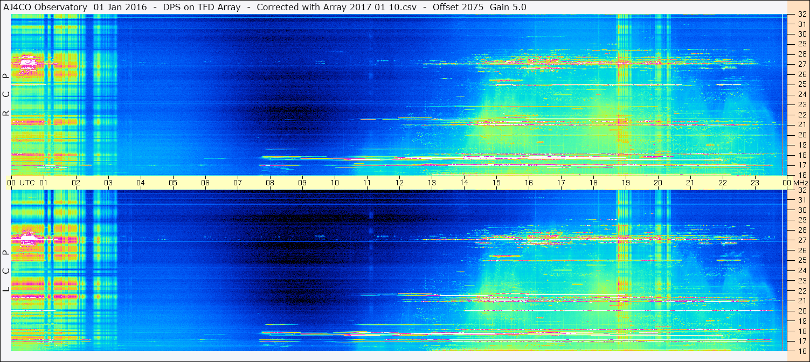Click 18 MHz tick on RCP frequency scale
Viewport: 810px width, 362px height.
coord(801,155)
